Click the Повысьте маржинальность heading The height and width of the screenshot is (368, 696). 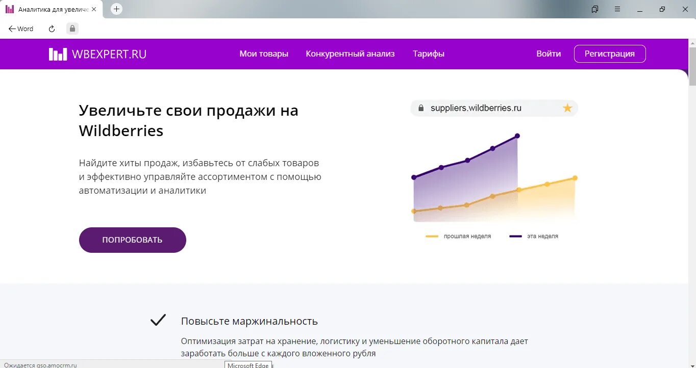pos(250,321)
